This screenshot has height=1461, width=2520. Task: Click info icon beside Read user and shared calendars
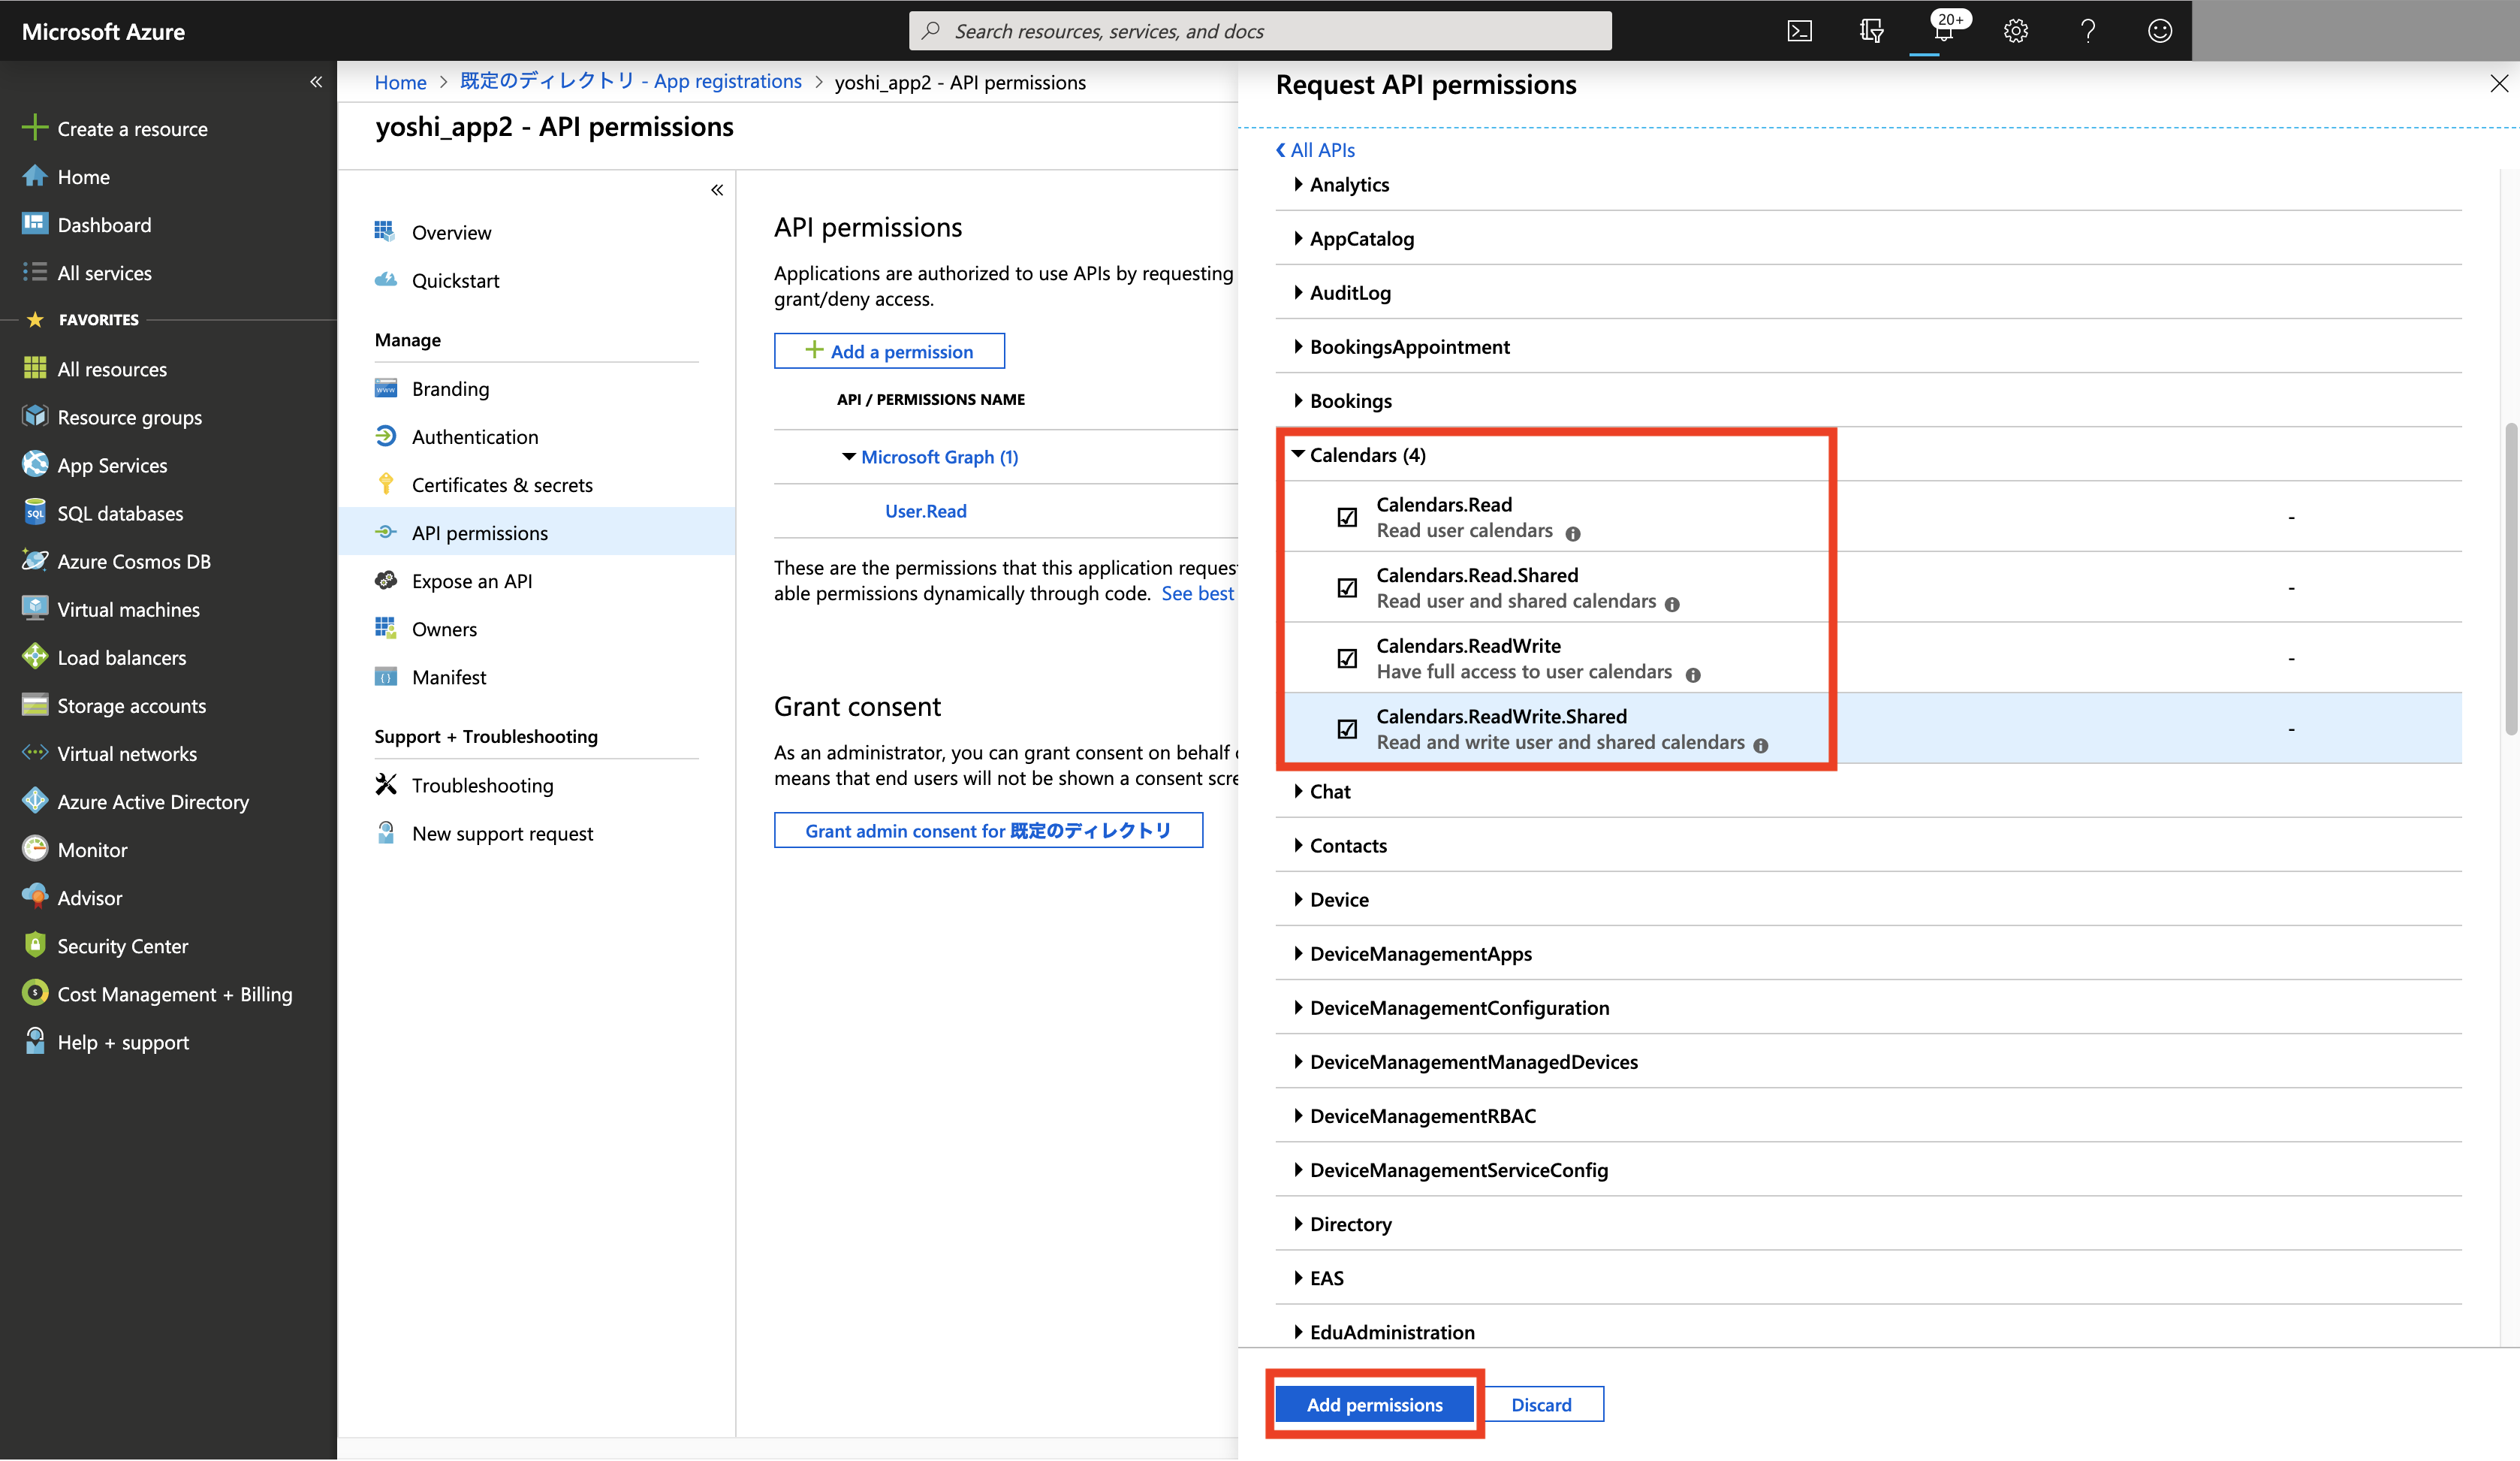[x=1672, y=605]
